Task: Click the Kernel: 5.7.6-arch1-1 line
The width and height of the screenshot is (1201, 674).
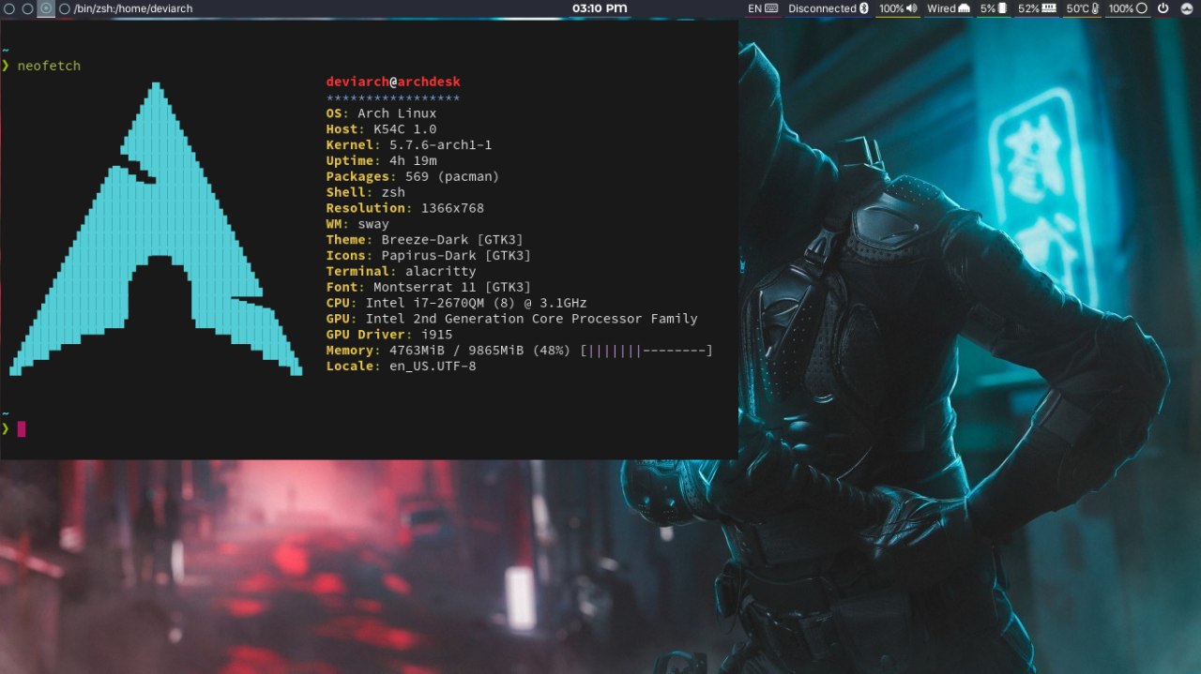Action: [409, 145]
